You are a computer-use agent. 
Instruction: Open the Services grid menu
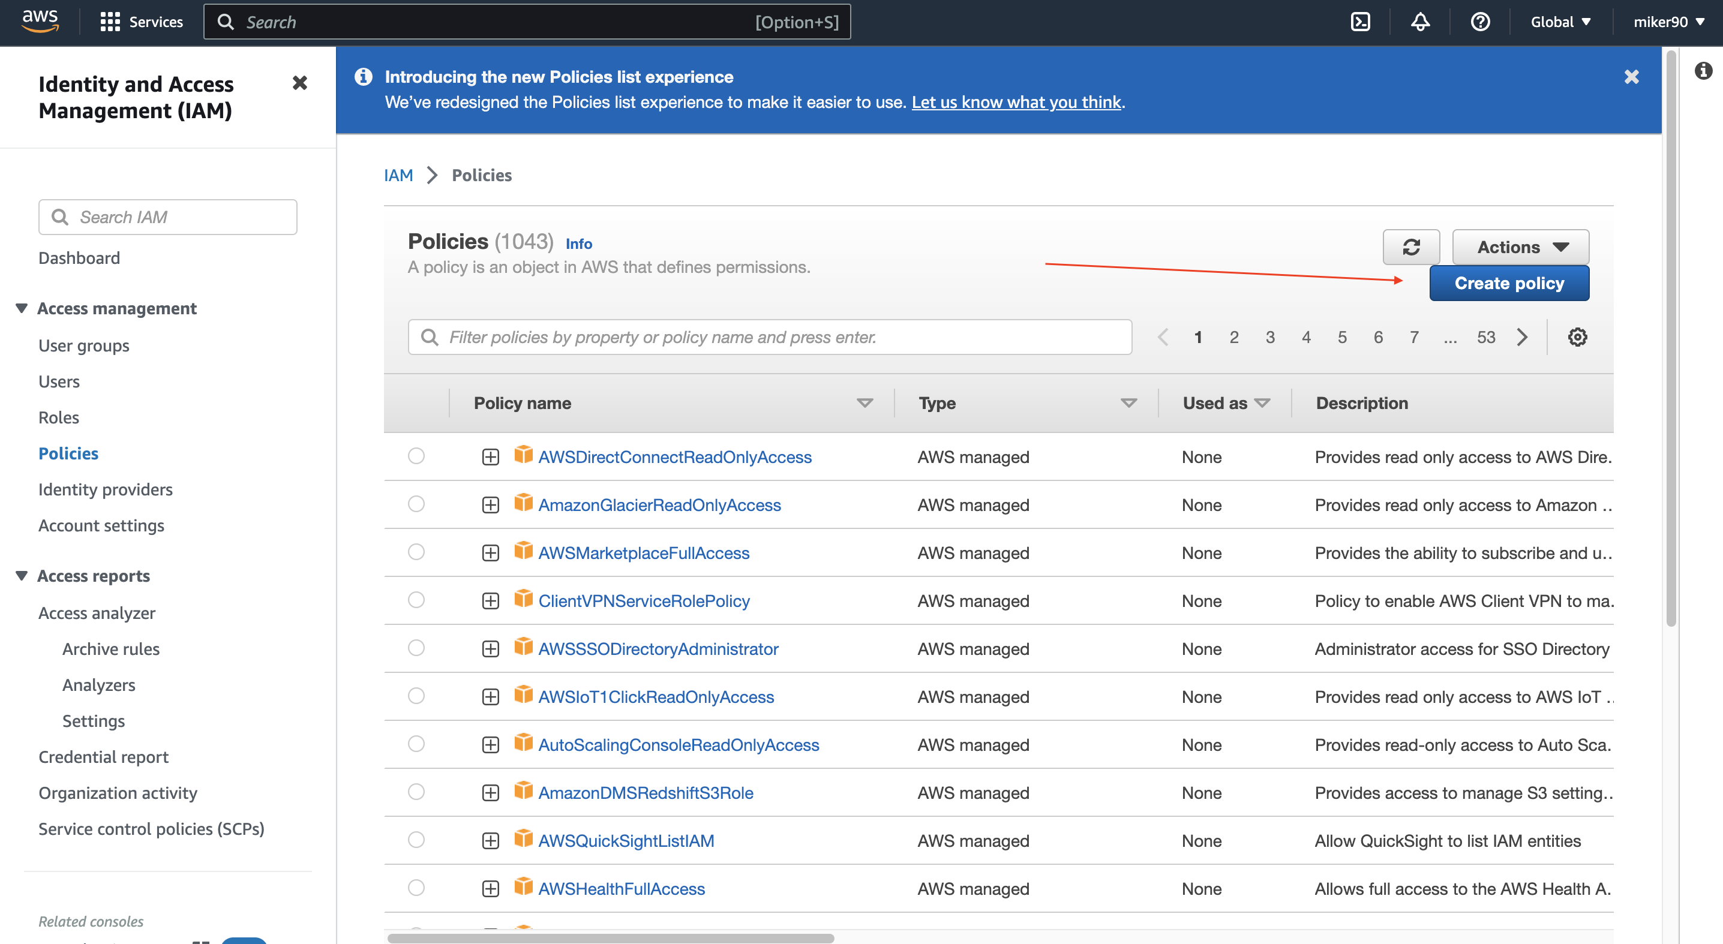pyautogui.click(x=141, y=22)
